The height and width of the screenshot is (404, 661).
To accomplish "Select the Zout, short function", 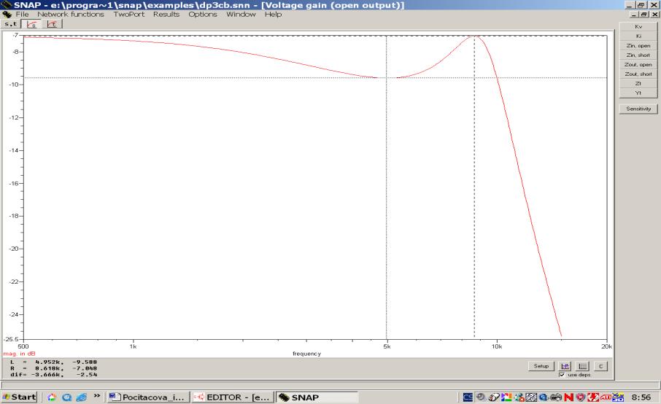I will pyautogui.click(x=638, y=74).
